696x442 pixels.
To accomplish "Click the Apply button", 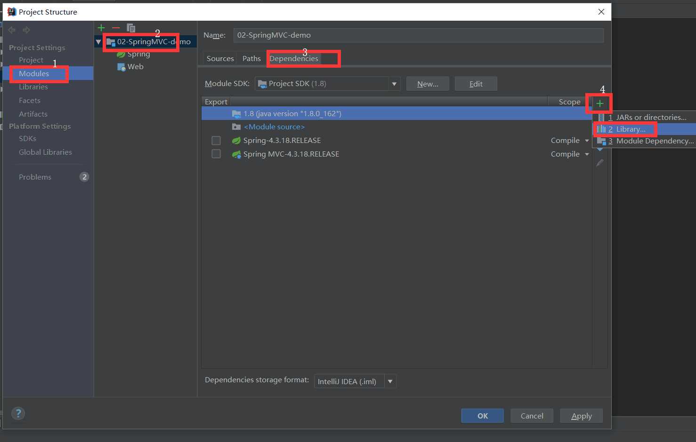I will click(x=582, y=416).
